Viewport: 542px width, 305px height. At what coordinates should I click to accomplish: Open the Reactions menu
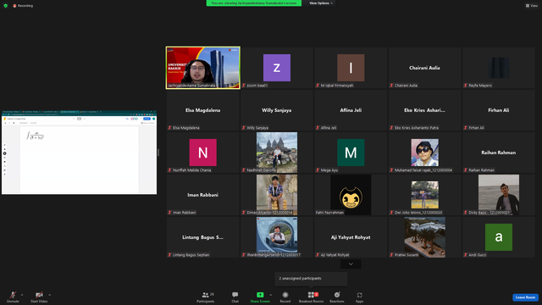pyautogui.click(x=337, y=297)
